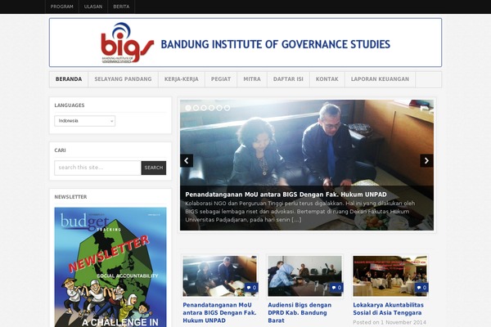
Task: Open comments bubble on Audiensi Bigs thumbnail
Action: (336, 288)
